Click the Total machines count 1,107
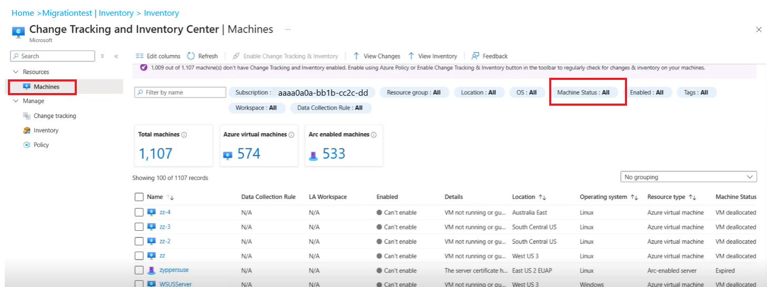 click(x=155, y=154)
